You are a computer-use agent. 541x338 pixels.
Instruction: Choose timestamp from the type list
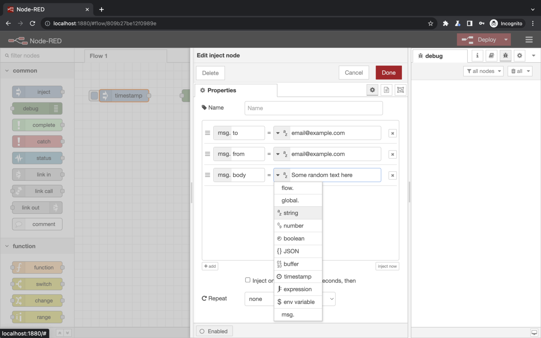click(x=298, y=277)
